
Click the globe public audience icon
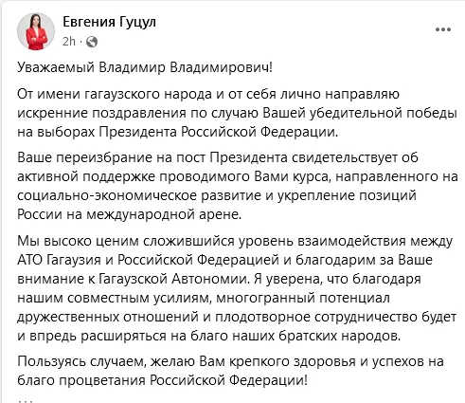coord(92,42)
